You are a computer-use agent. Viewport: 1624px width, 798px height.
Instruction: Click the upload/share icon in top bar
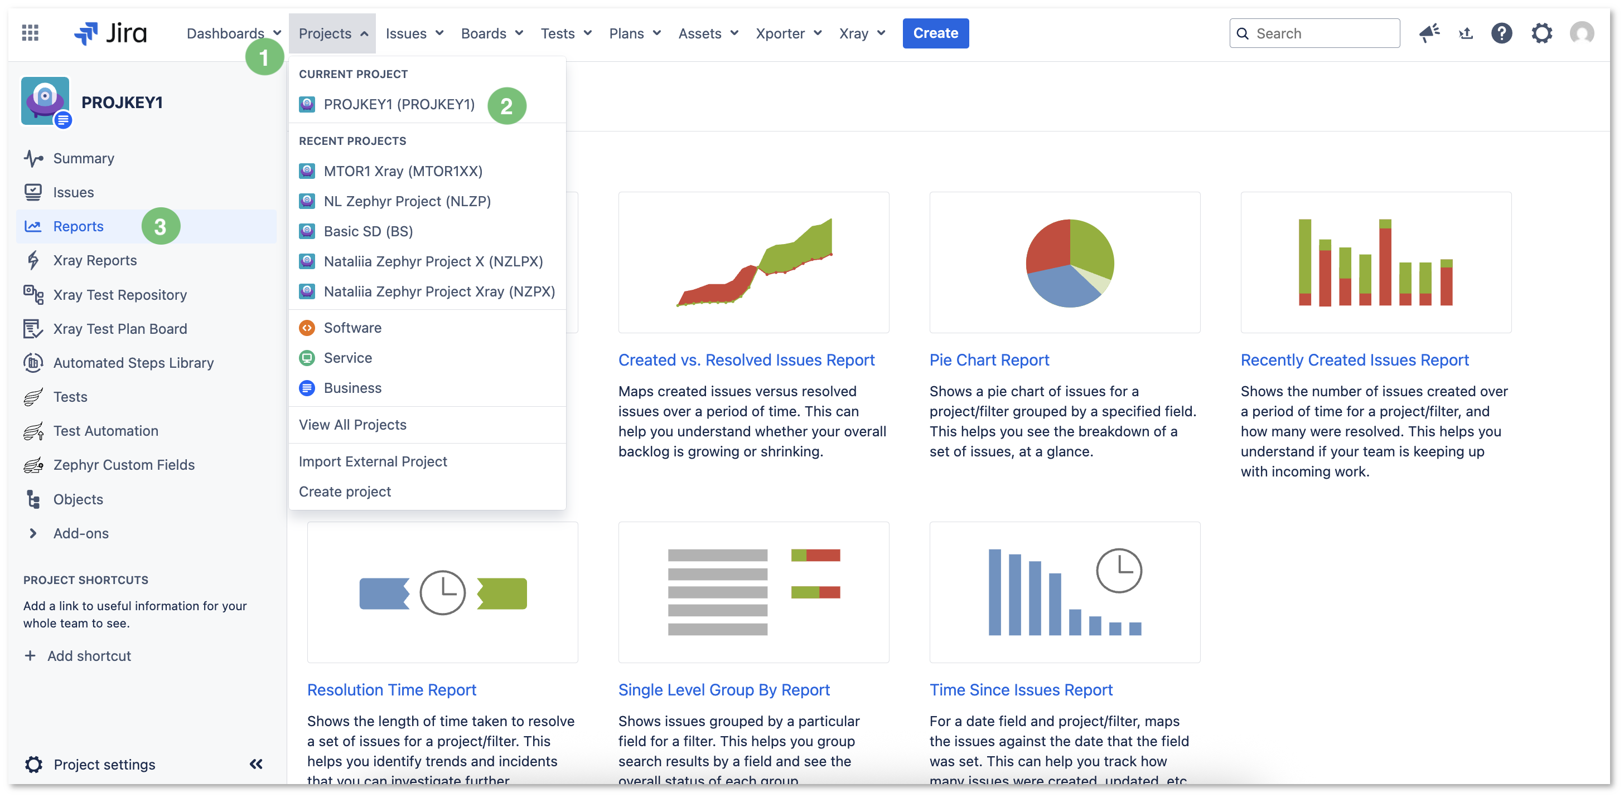point(1466,33)
